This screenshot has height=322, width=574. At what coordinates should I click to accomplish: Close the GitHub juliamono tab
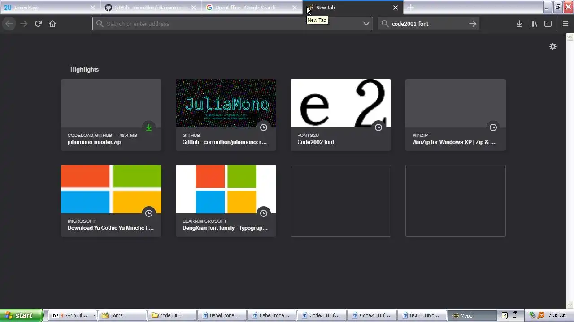coord(194,8)
